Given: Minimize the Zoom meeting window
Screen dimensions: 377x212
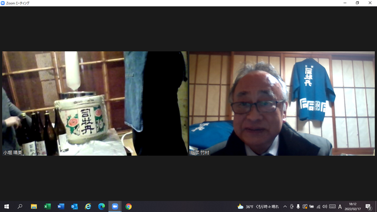Looking at the screenshot, I should pyautogui.click(x=345, y=3).
